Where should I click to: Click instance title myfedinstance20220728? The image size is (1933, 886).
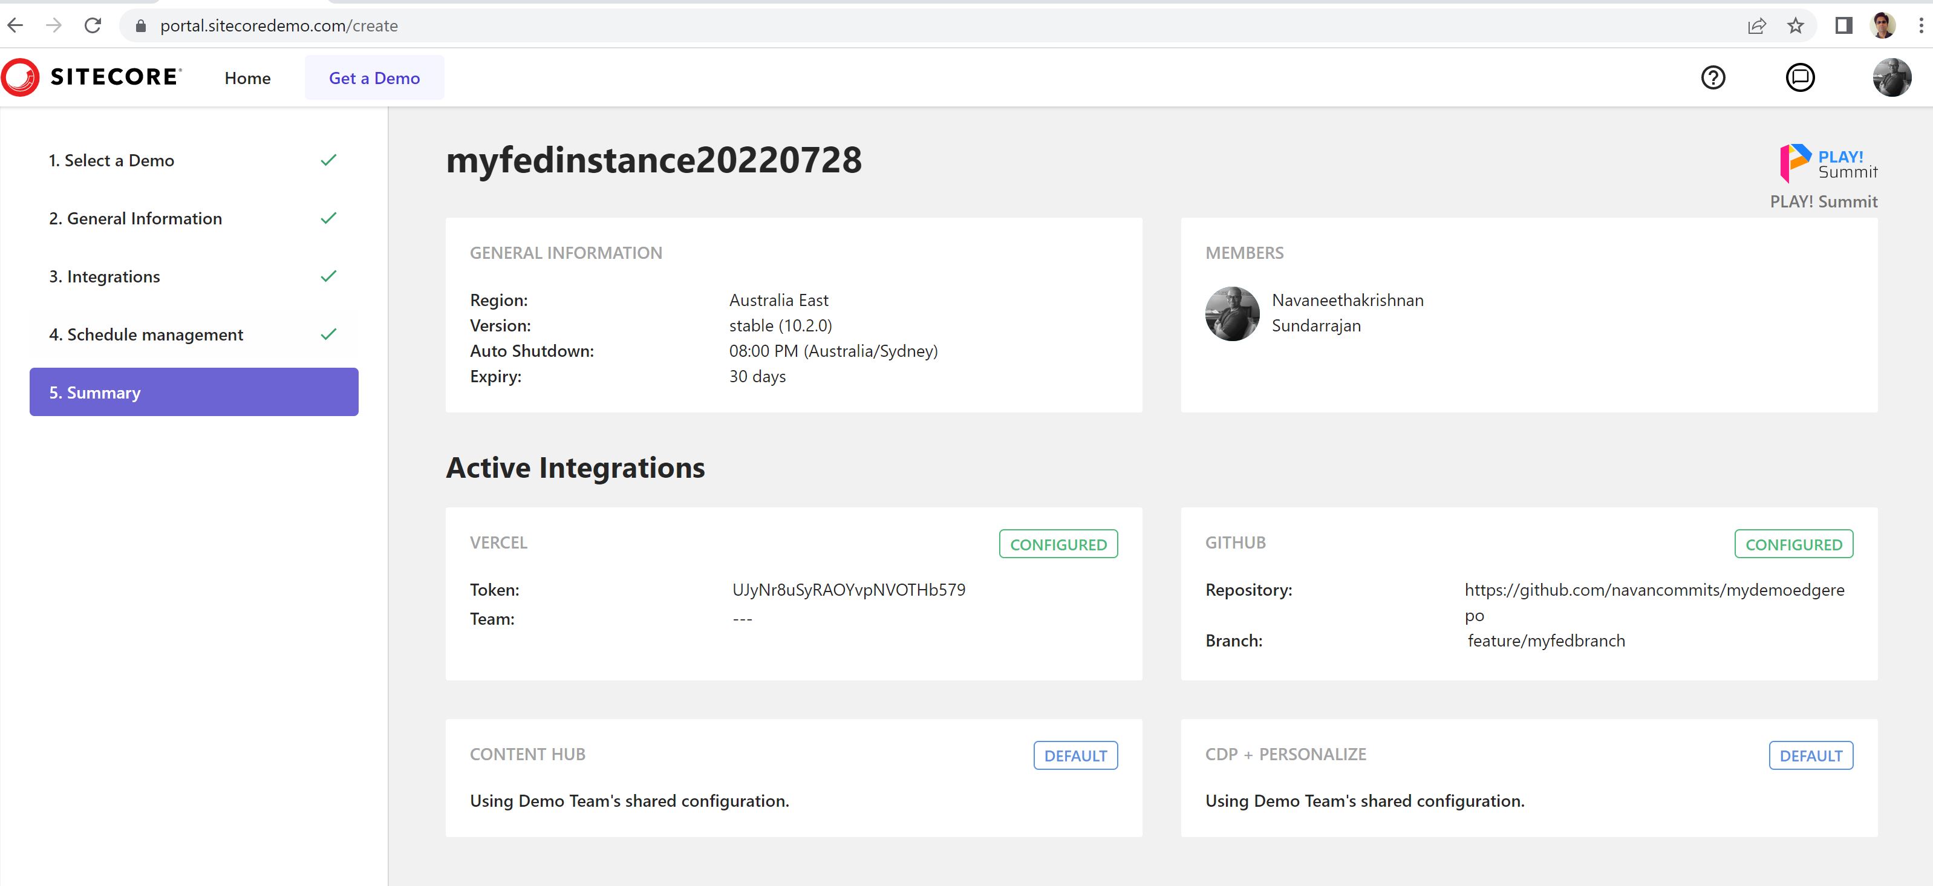click(x=654, y=160)
